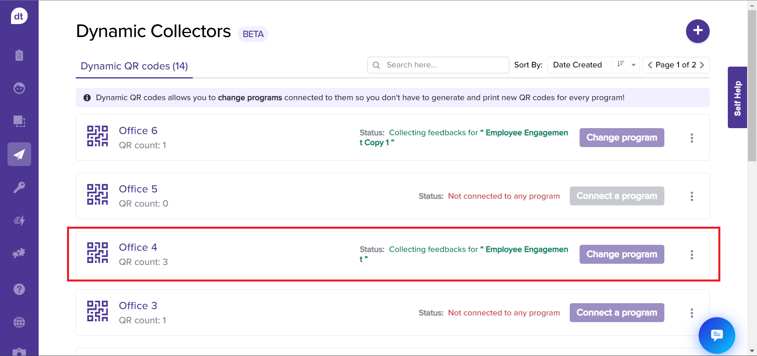
Task: Open the face icon in sidebar
Action: pyautogui.click(x=19, y=88)
